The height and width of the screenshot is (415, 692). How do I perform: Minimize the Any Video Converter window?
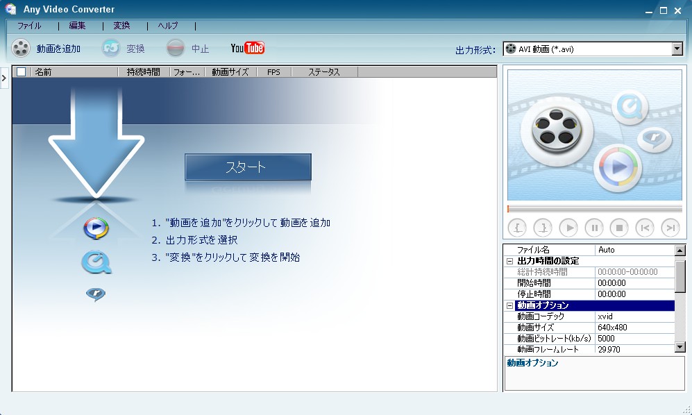point(649,11)
